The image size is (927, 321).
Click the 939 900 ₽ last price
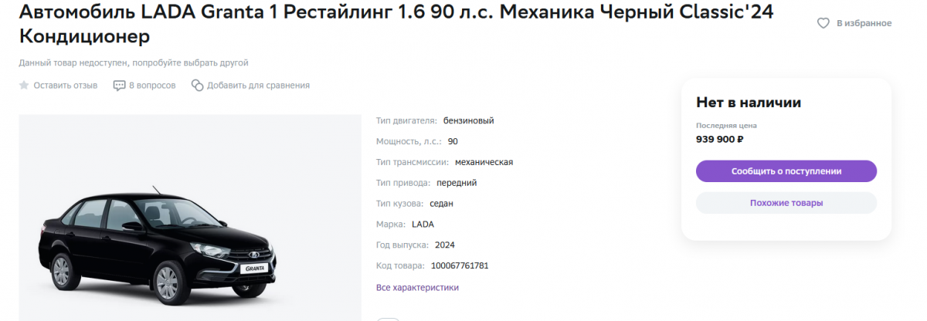(x=719, y=140)
